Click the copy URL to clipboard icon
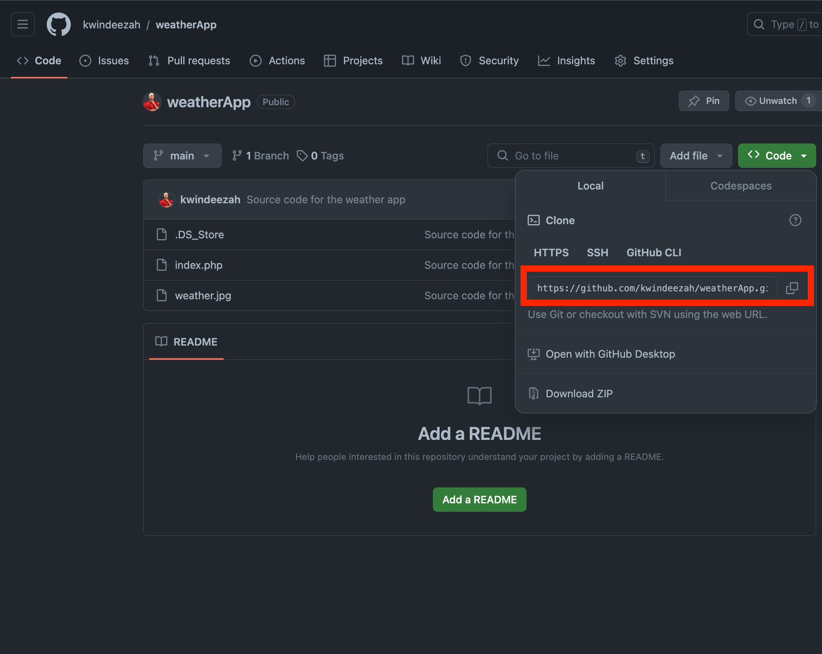This screenshot has width=822, height=654. pyautogui.click(x=792, y=288)
